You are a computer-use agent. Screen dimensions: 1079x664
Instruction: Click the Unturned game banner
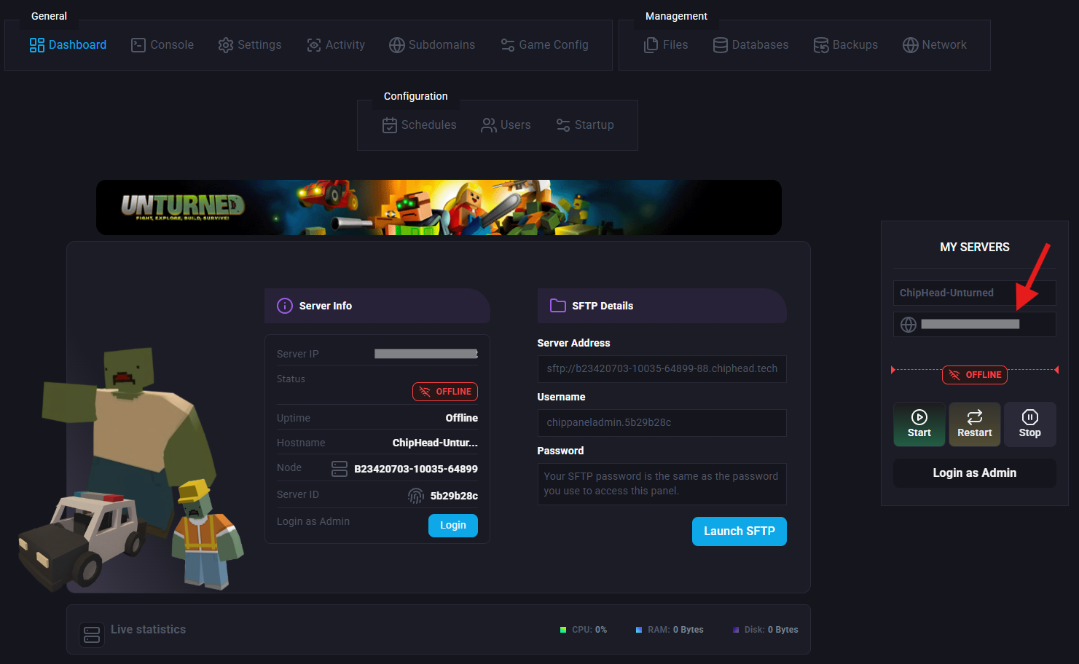[439, 207]
